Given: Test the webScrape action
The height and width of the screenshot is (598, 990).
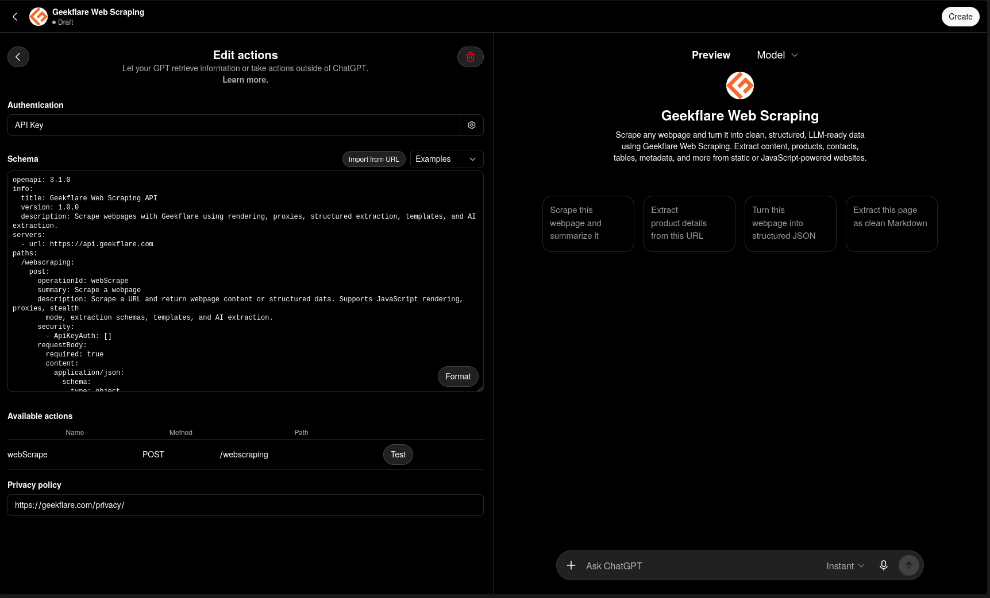Looking at the screenshot, I should click(x=398, y=455).
